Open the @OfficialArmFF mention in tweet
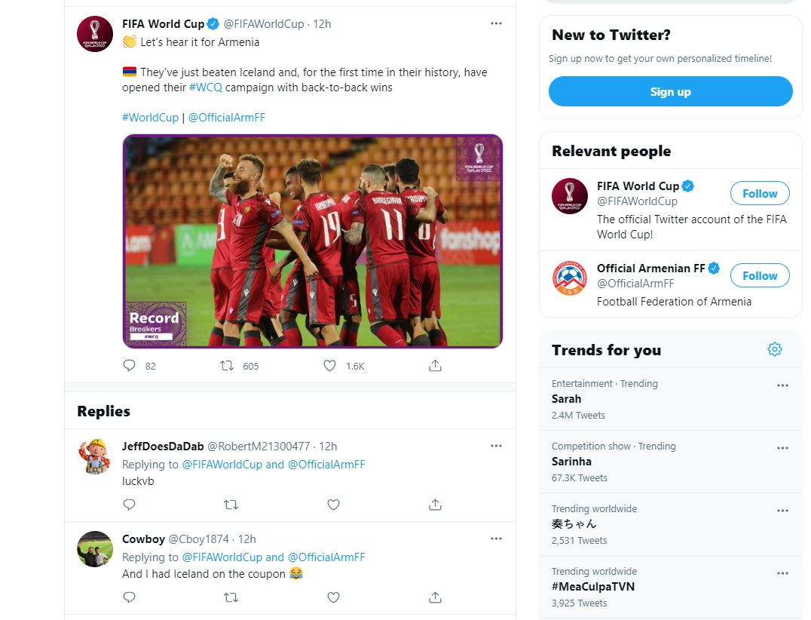The width and height of the screenshot is (811, 620). click(226, 118)
